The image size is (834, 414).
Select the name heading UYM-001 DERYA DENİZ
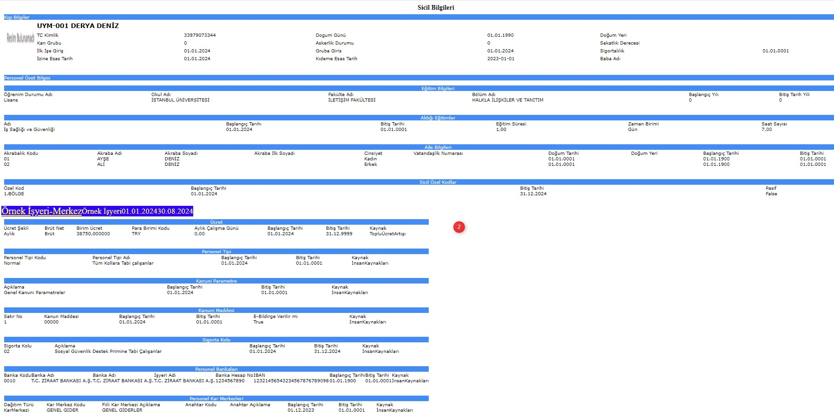[78, 26]
